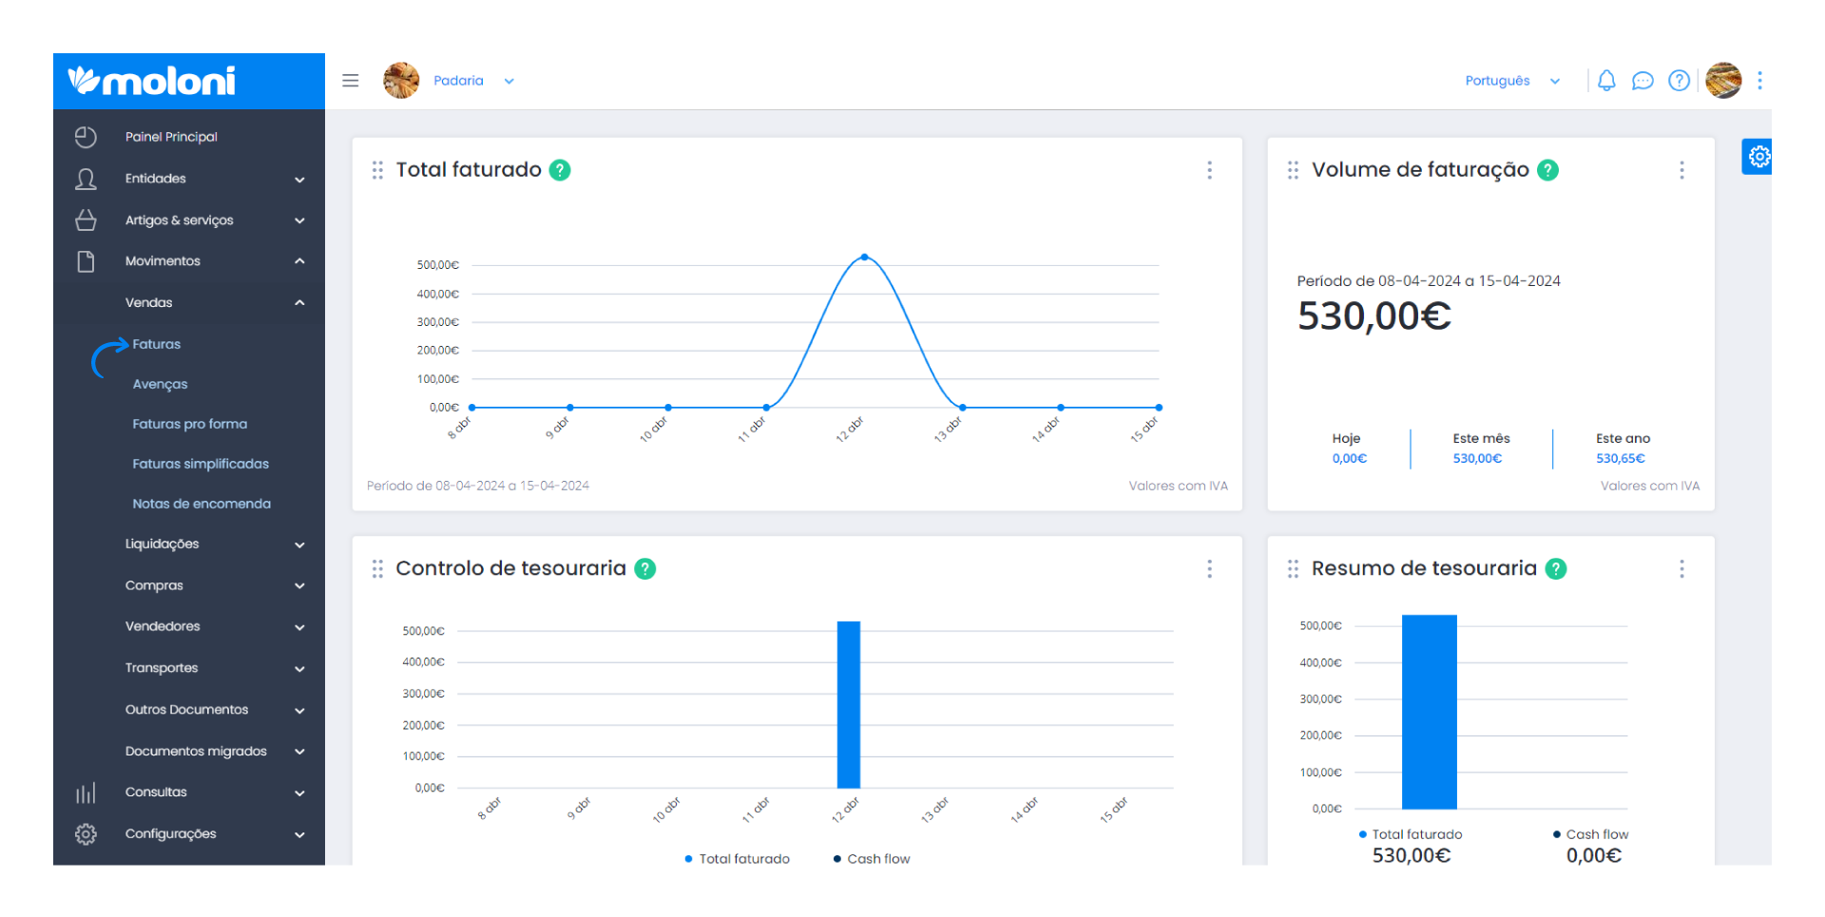The width and height of the screenshot is (1825, 917).
Task: Click Total faturado help icon
Action: (560, 170)
